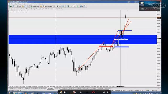Image resolution: width=168 pixels, height=94 pixels.
Task: Select the equidistant channel tool
Action: click(24, 9)
